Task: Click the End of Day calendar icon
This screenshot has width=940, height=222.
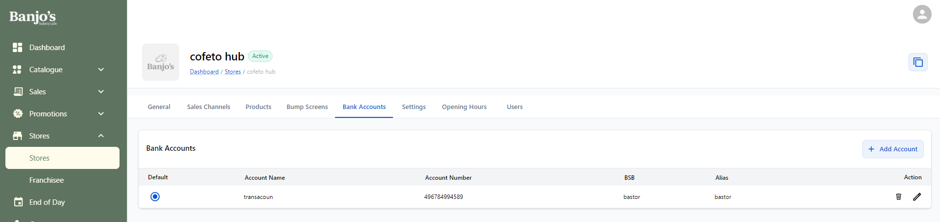Action: point(18,202)
